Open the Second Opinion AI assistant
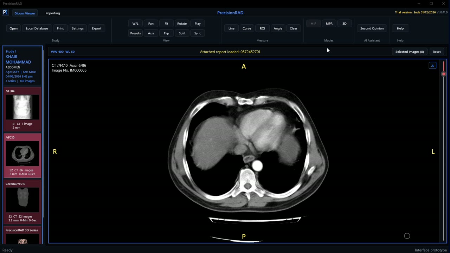 click(x=372, y=28)
